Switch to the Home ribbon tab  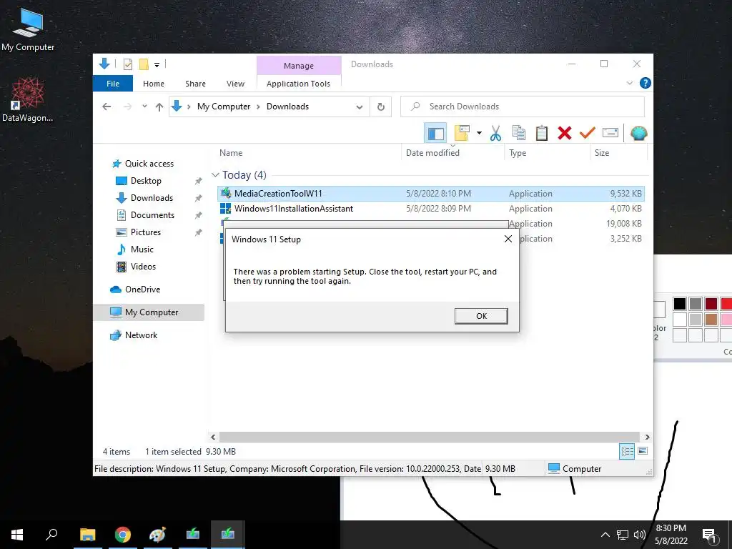coord(154,84)
